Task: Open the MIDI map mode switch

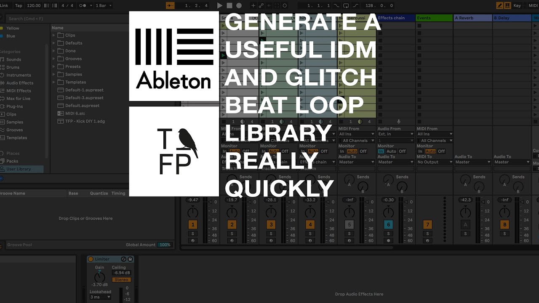Action: click(532, 5)
